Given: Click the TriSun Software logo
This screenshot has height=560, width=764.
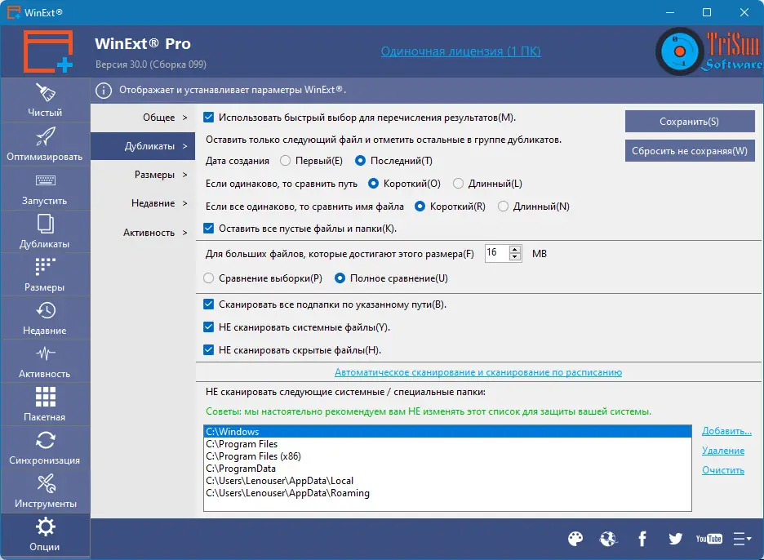Looking at the screenshot, I should [709, 51].
